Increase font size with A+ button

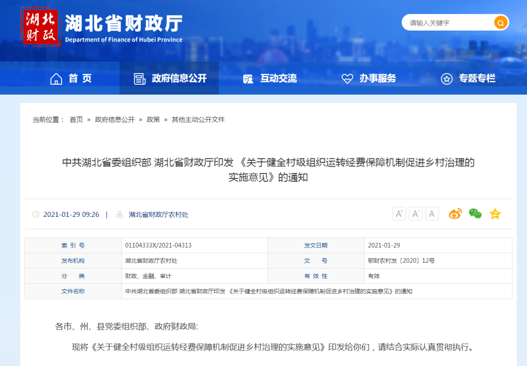[399, 213]
